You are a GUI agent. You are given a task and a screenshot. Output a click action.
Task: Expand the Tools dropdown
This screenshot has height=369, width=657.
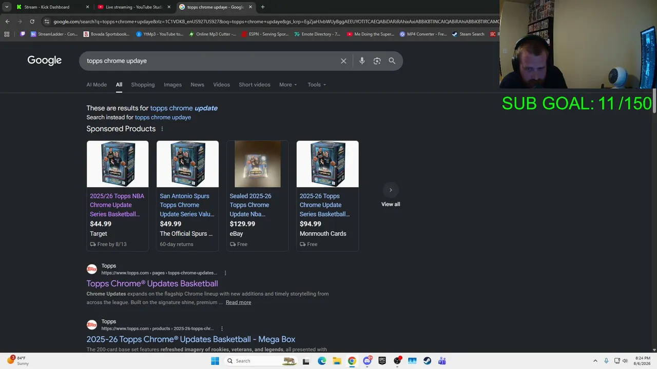317,85
